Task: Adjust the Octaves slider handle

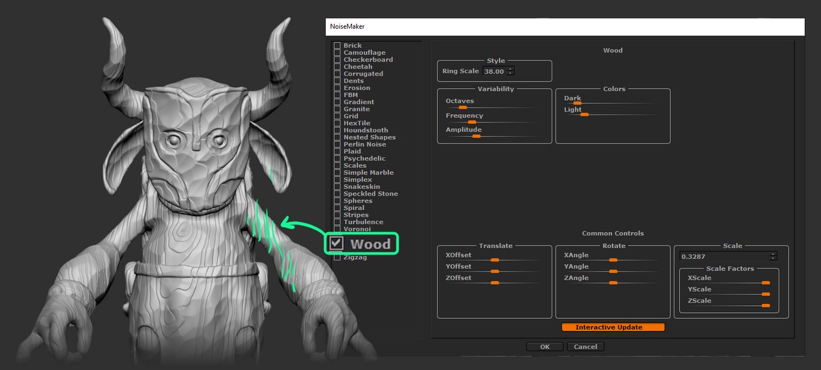Action: pos(462,108)
